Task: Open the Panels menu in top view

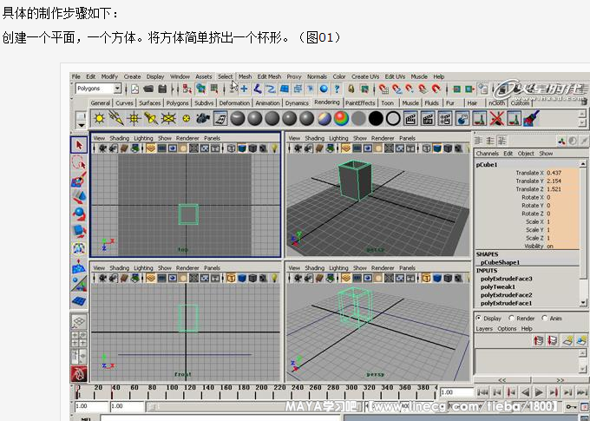Action: (x=212, y=138)
